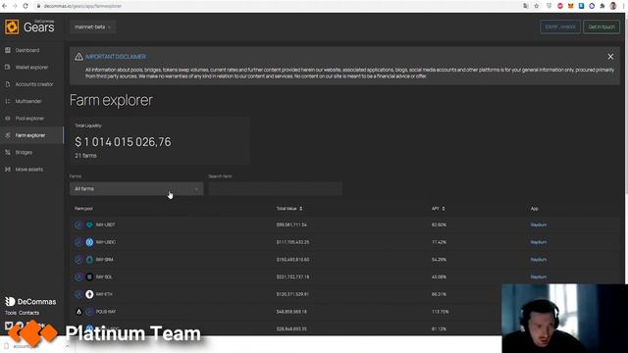Click the Get in touch button
The image size is (628, 353).
pos(602,26)
